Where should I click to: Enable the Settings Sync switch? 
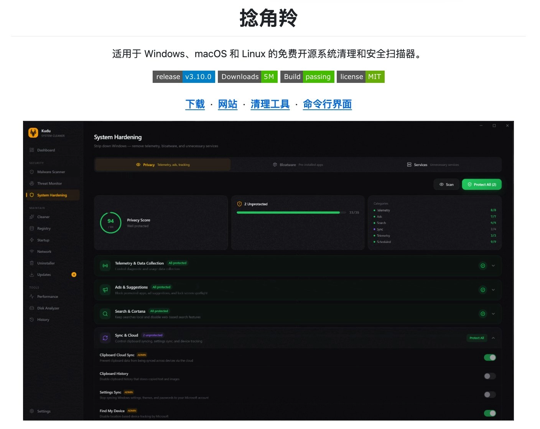pos(490,394)
